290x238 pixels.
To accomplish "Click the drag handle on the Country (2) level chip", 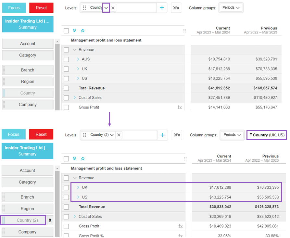I will coord(85,135).
